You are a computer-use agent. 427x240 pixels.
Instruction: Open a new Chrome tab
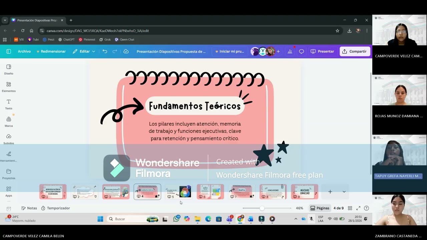(71, 20)
